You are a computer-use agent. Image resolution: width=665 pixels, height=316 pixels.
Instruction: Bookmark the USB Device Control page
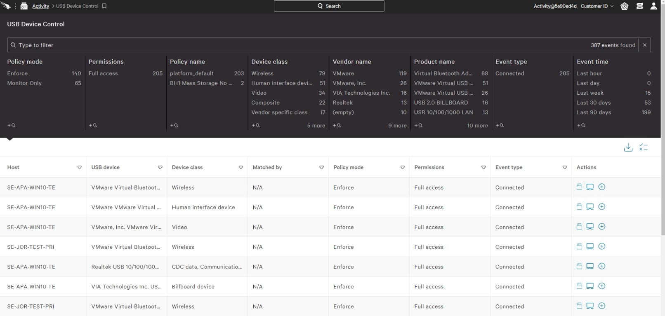click(104, 6)
